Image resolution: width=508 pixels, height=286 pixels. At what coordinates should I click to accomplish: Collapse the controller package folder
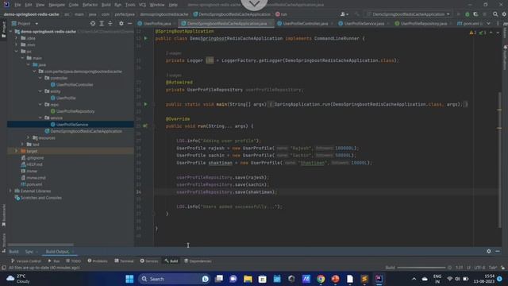tap(40, 78)
